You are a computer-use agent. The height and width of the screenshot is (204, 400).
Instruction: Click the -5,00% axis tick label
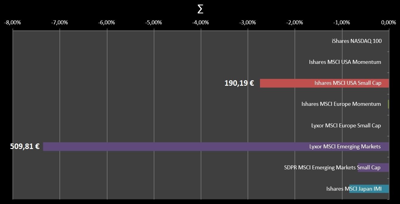154,22
